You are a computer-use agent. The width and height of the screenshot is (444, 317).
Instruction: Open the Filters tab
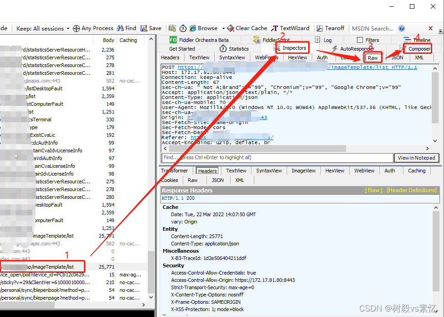pos(368,40)
